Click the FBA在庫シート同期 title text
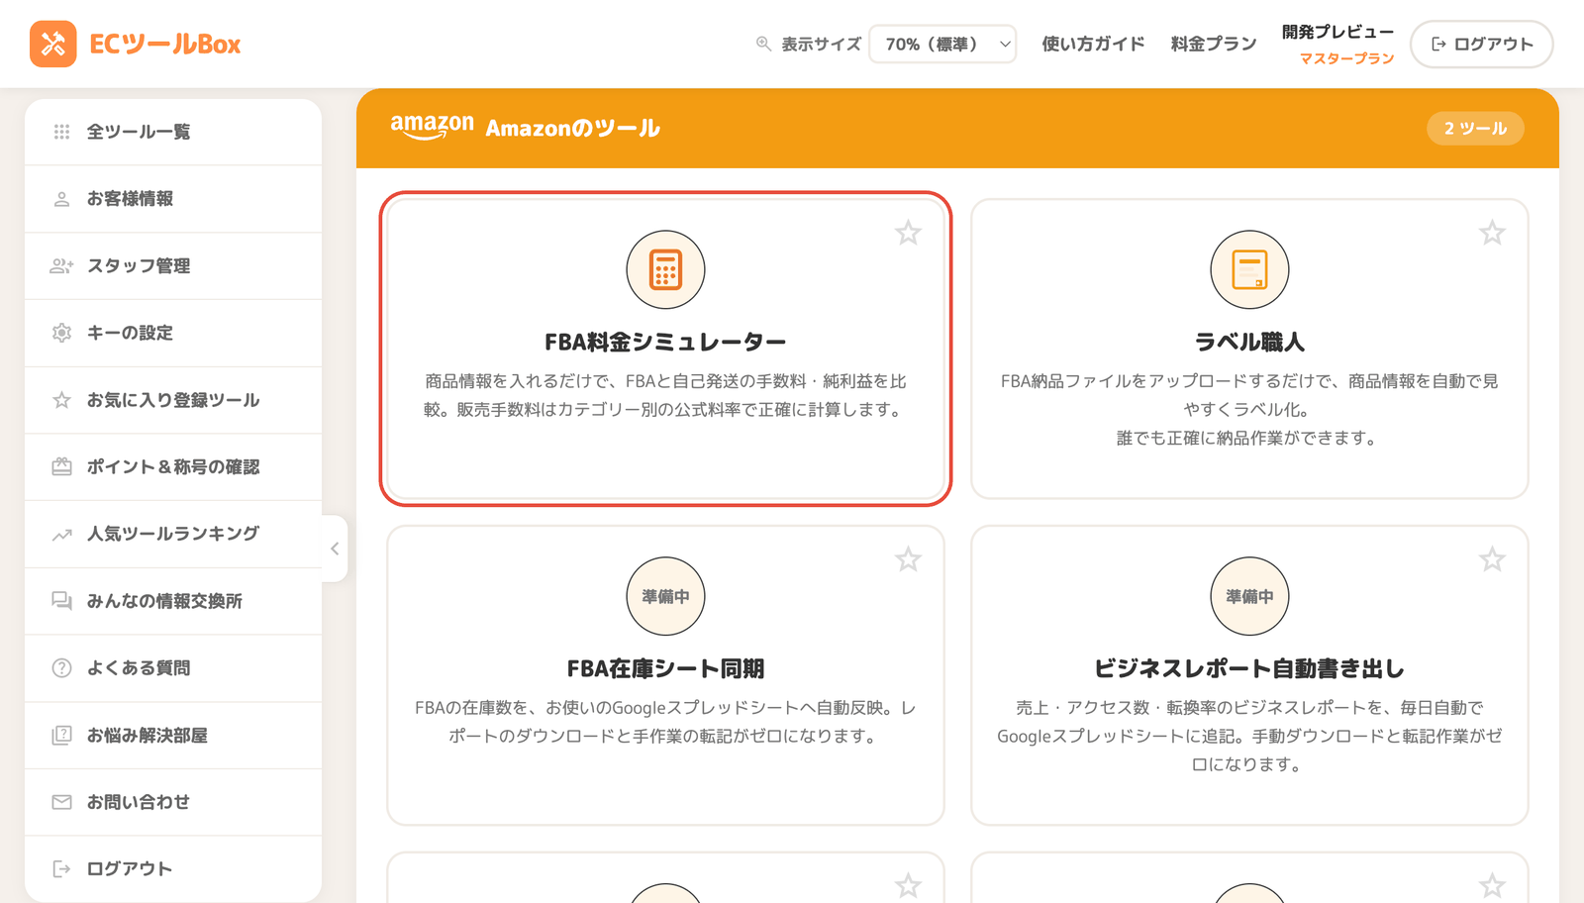Screen dimensions: 1584x903 pyautogui.click(x=665, y=668)
